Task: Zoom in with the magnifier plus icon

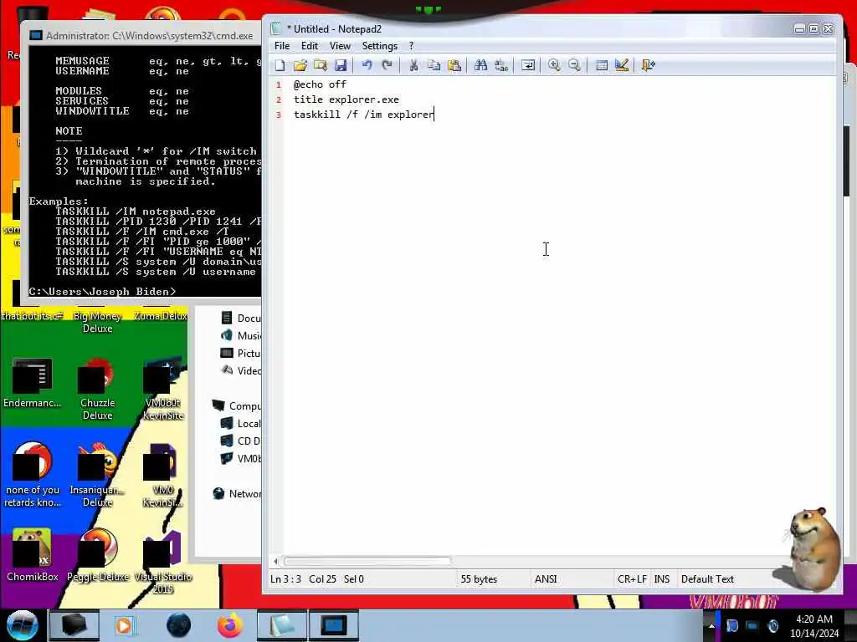Action: pos(554,65)
